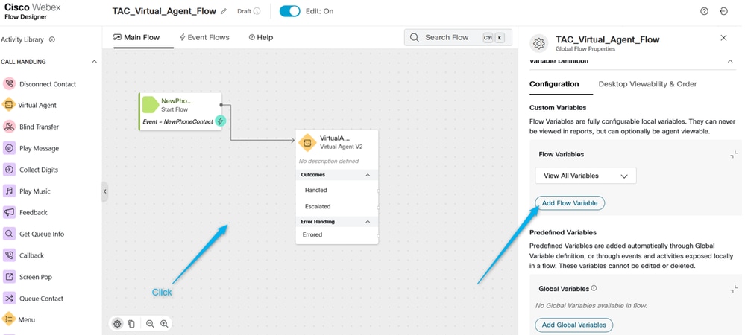Click Activity Library info icon

[x=52, y=40]
